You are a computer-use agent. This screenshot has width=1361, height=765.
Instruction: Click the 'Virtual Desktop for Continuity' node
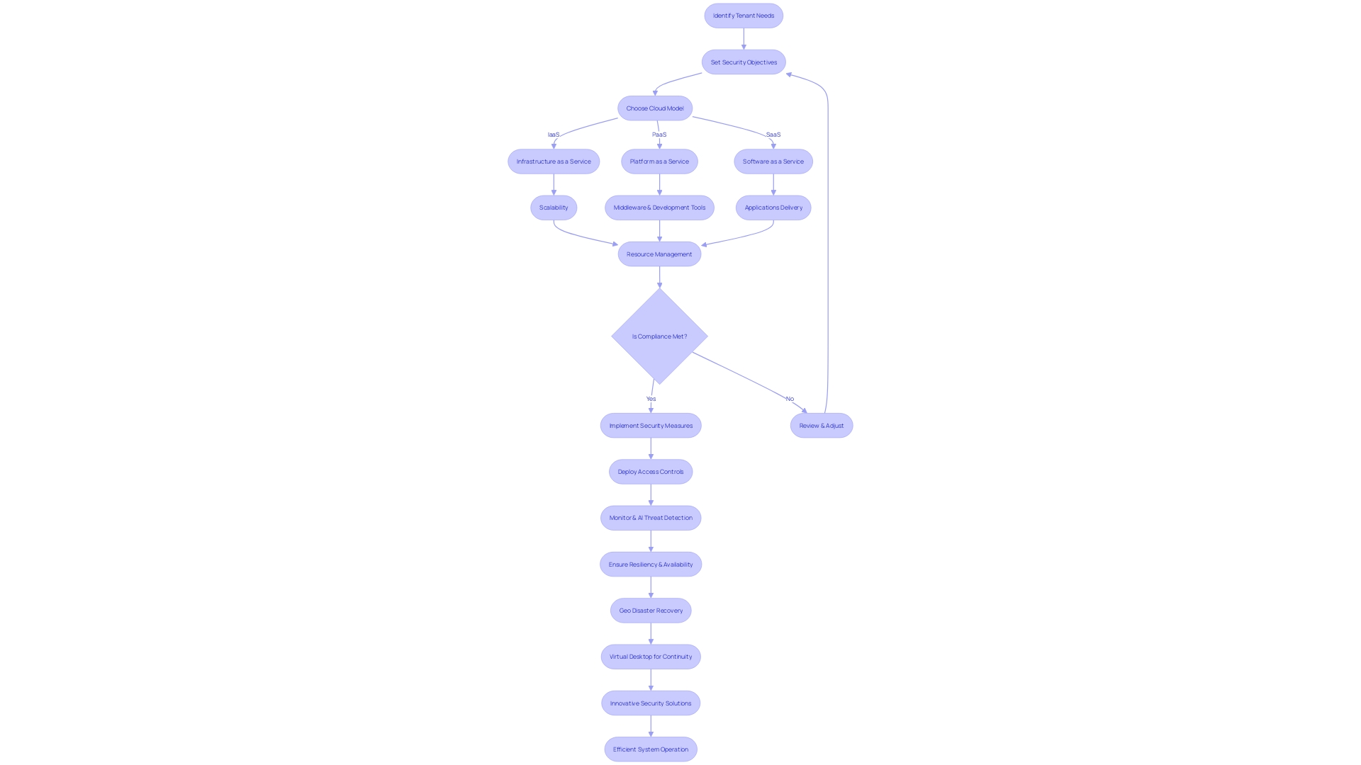651,657
